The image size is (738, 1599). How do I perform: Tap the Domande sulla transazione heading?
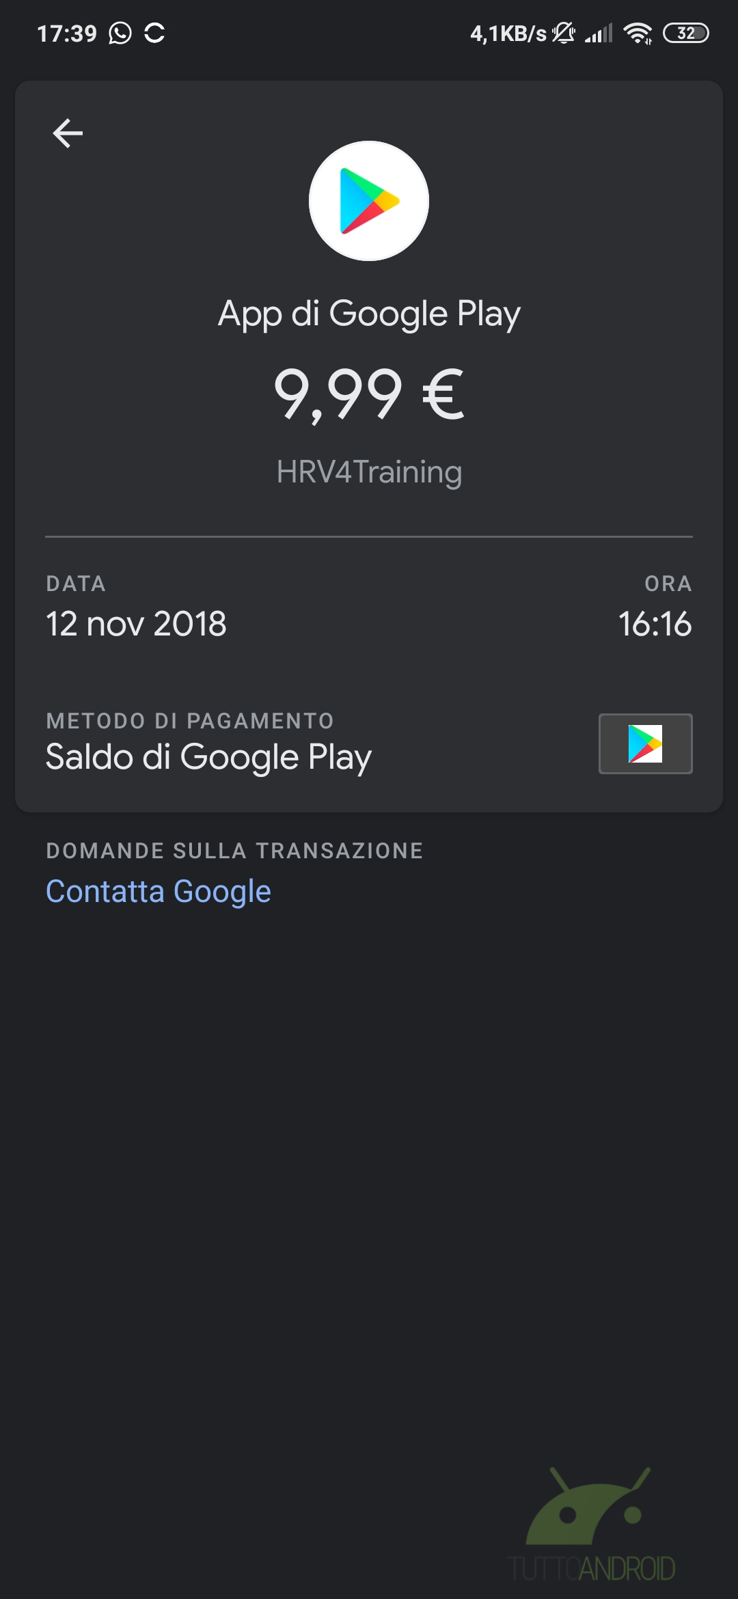(234, 851)
